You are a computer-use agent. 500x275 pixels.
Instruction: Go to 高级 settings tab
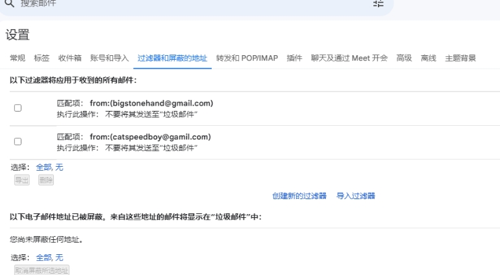pyautogui.click(x=404, y=58)
